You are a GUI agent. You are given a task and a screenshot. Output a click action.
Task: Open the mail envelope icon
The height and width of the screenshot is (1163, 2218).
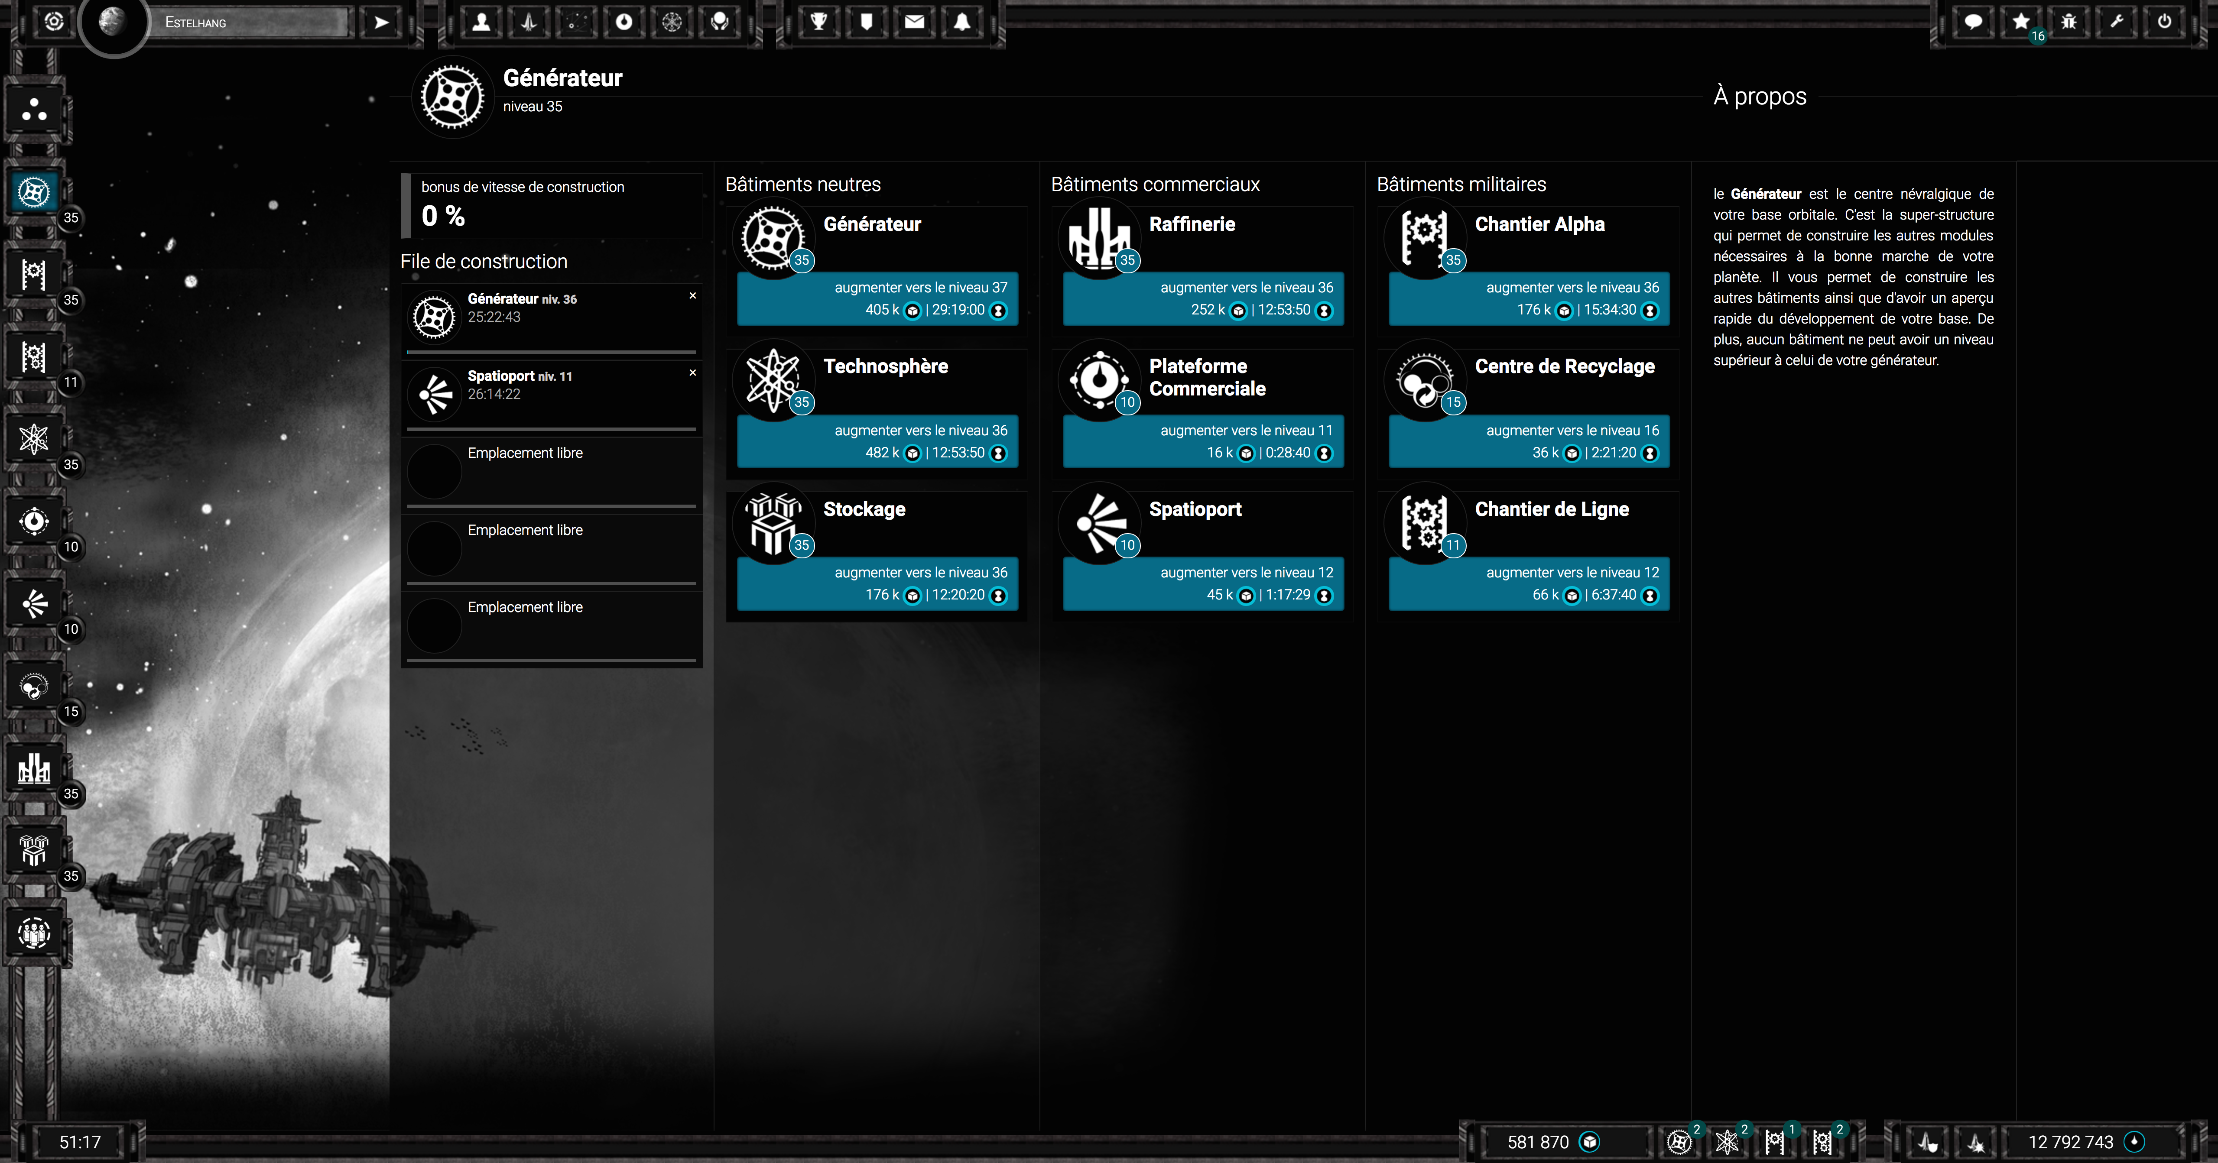[913, 23]
